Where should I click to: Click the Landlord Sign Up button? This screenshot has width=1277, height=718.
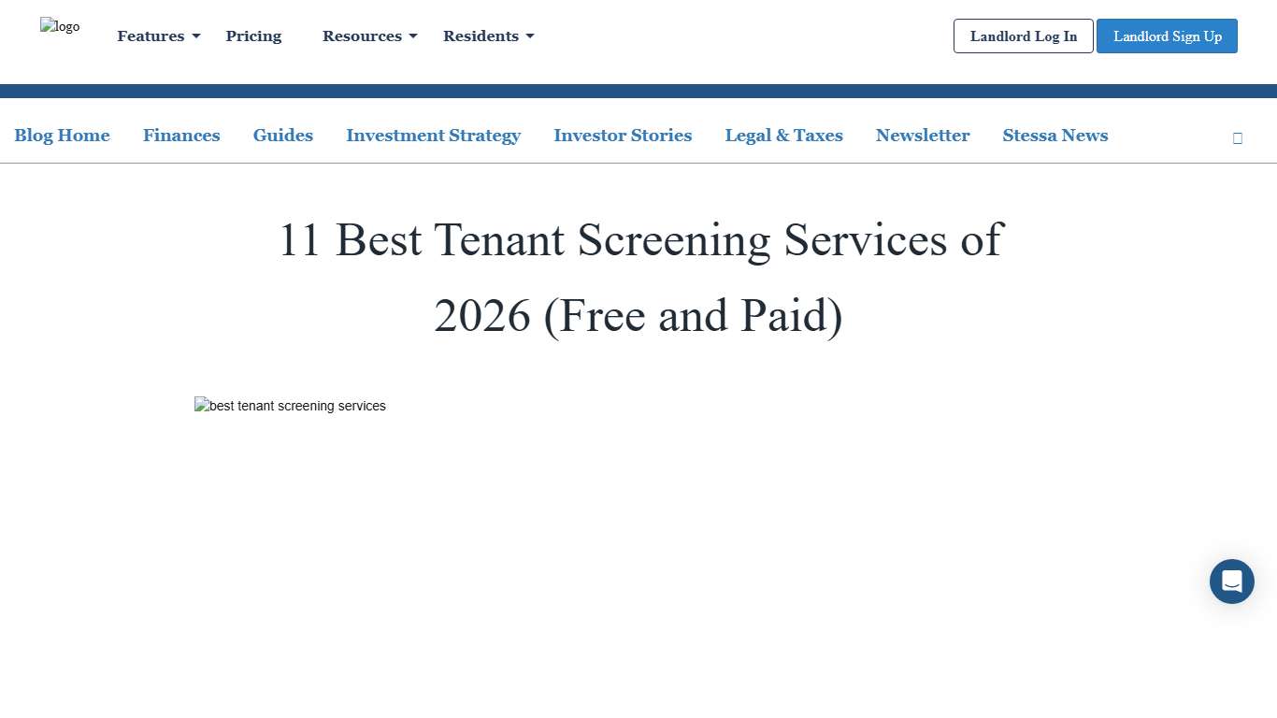click(x=1167, y=36)
